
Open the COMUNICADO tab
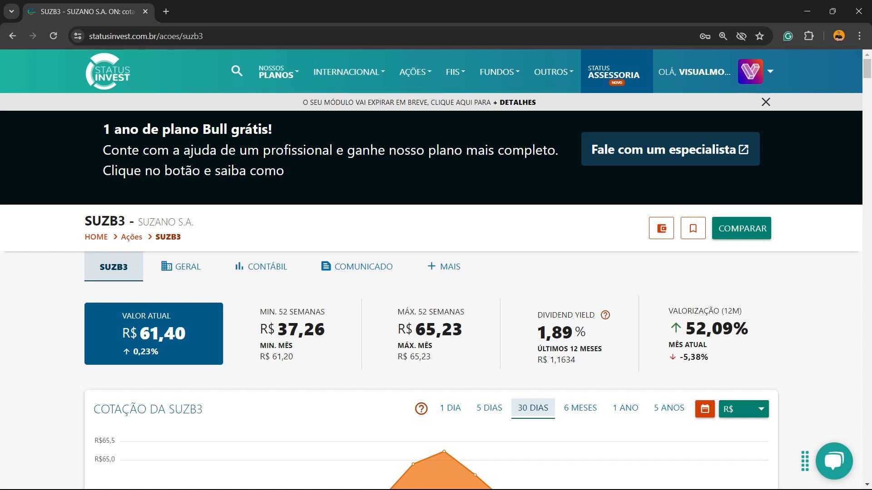tap(357, 266)
